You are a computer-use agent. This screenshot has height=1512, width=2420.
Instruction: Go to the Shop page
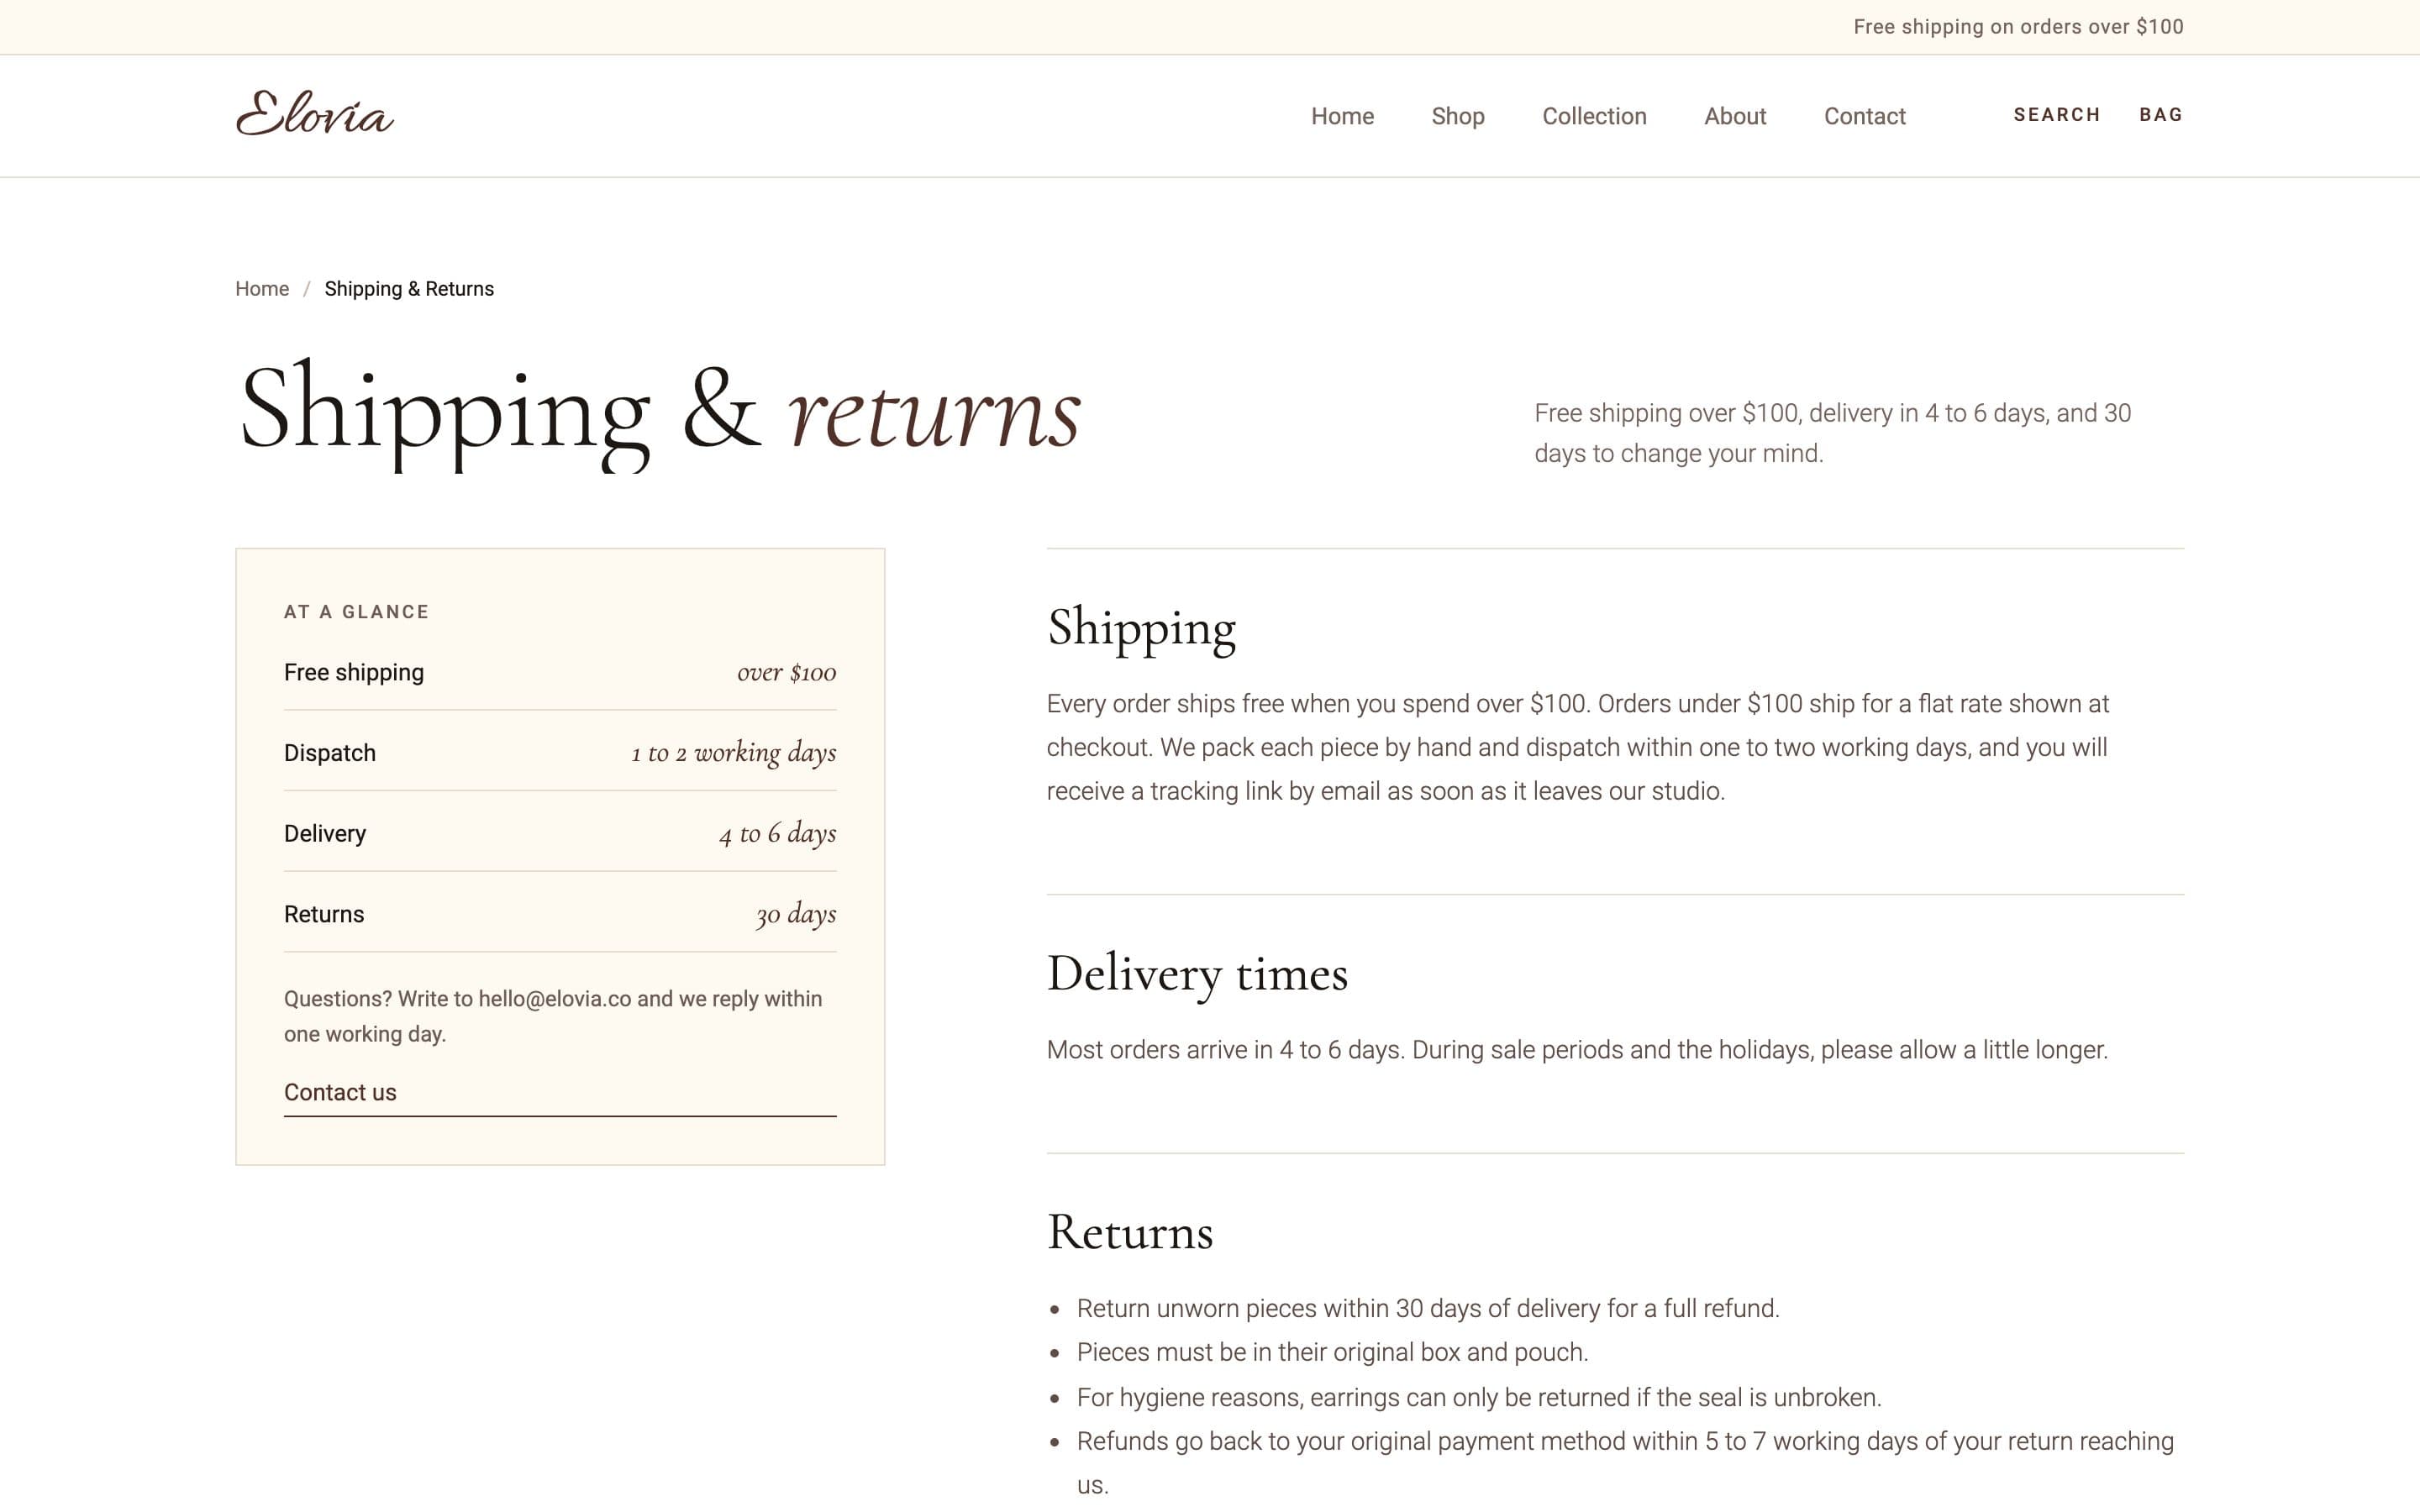point(1457,116)
